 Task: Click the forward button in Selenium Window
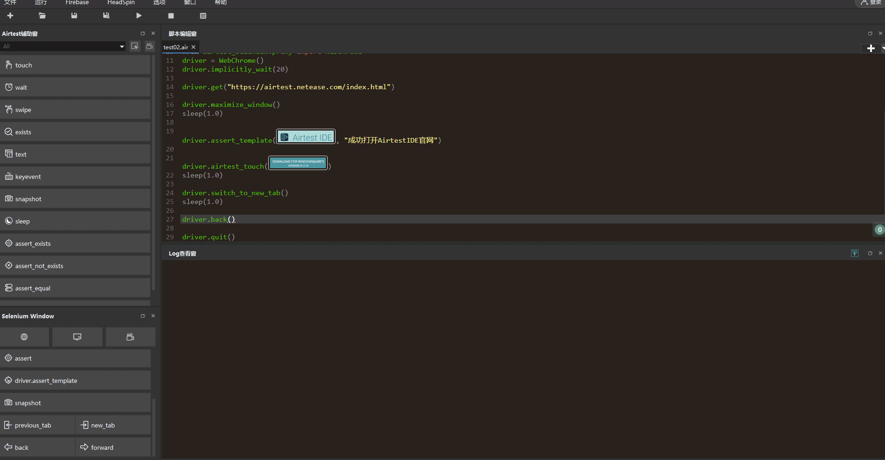(x=113, y=447)
